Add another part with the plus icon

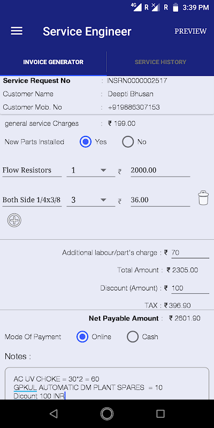tap(14, 220)
